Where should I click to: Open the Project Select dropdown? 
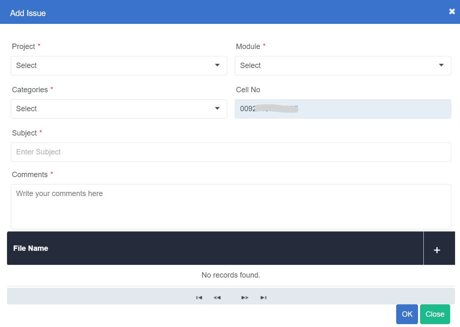(119, 65)
